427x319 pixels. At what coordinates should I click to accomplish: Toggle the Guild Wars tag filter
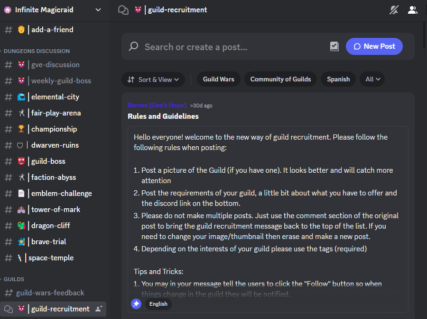pos(218,79)
